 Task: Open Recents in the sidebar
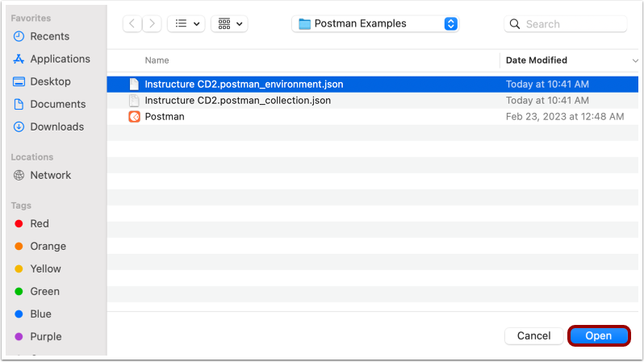[50, 36]
